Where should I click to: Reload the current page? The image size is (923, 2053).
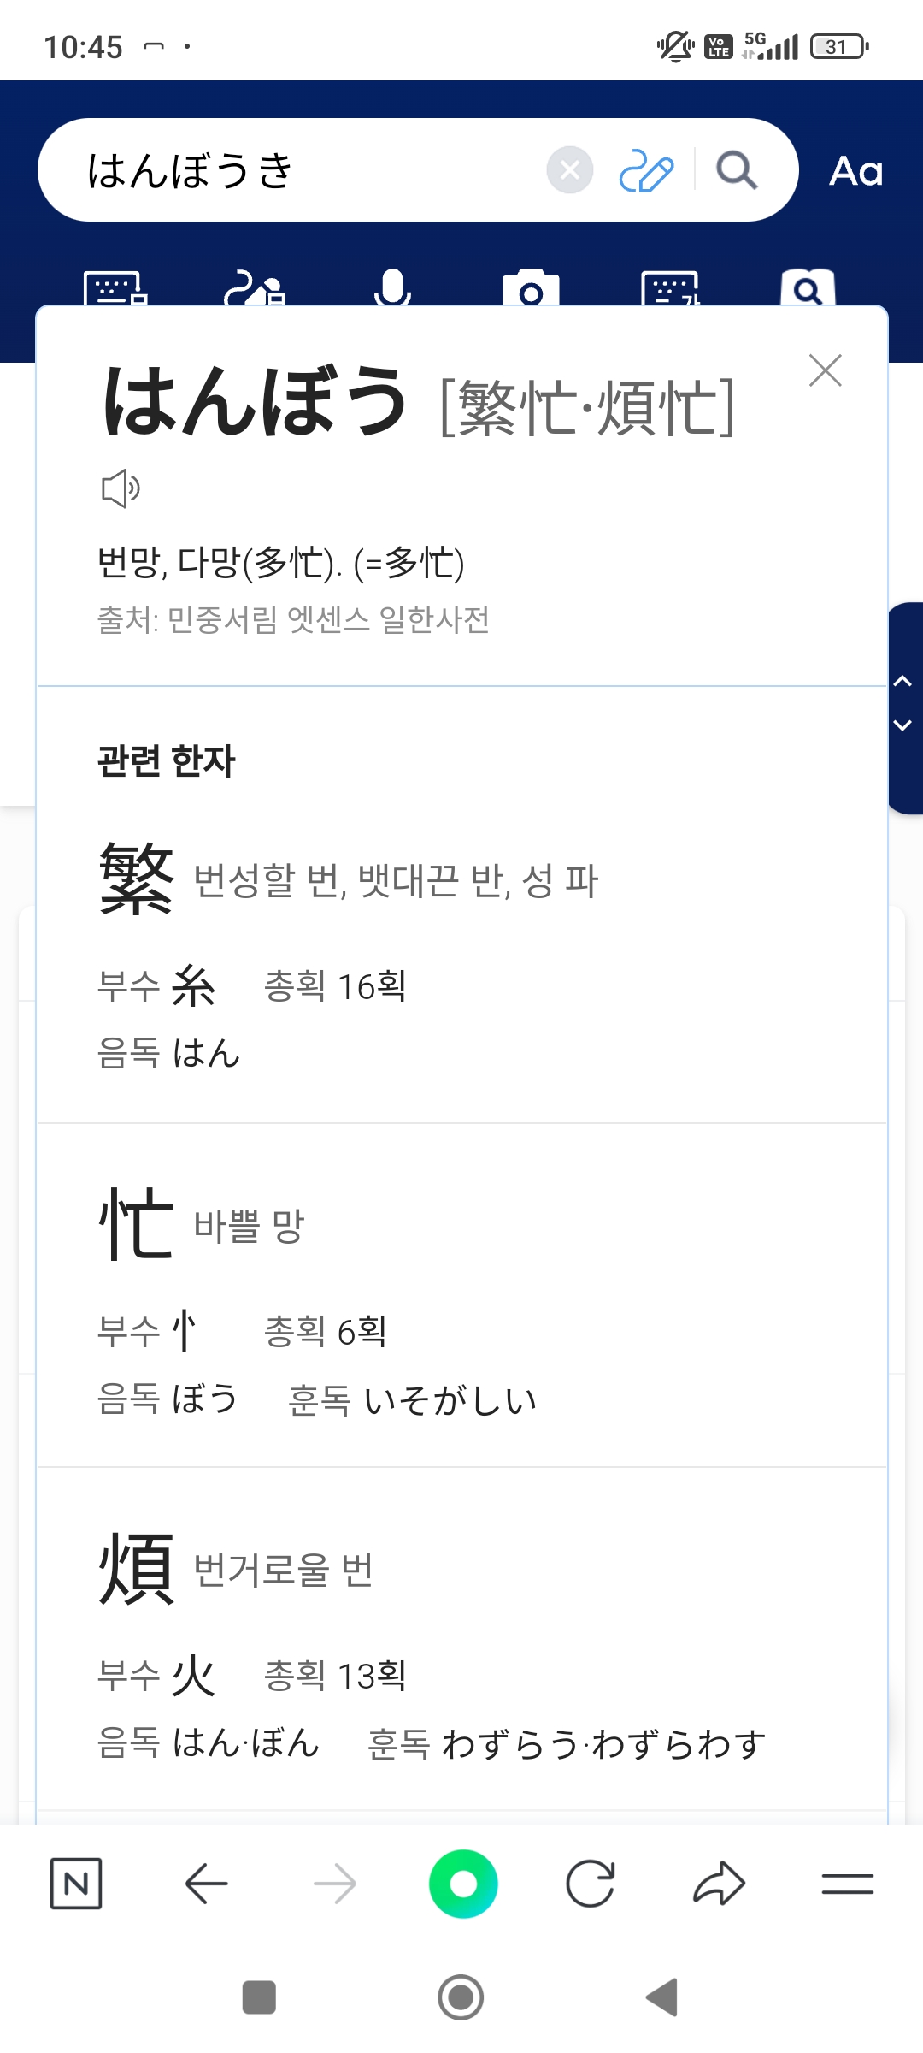coord(591,1884)
